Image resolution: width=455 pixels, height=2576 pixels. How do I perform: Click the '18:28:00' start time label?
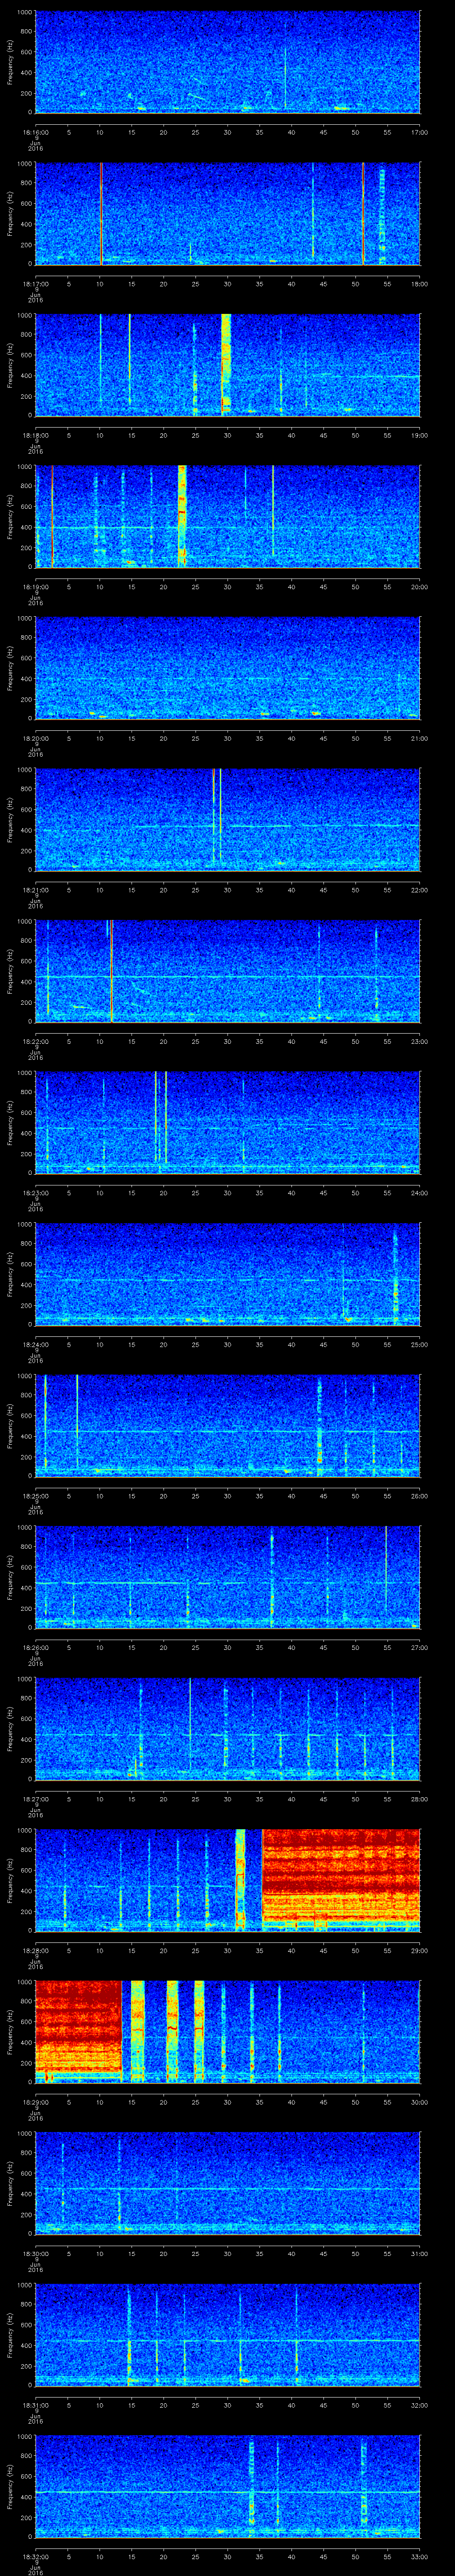[x=35, y=1950]
